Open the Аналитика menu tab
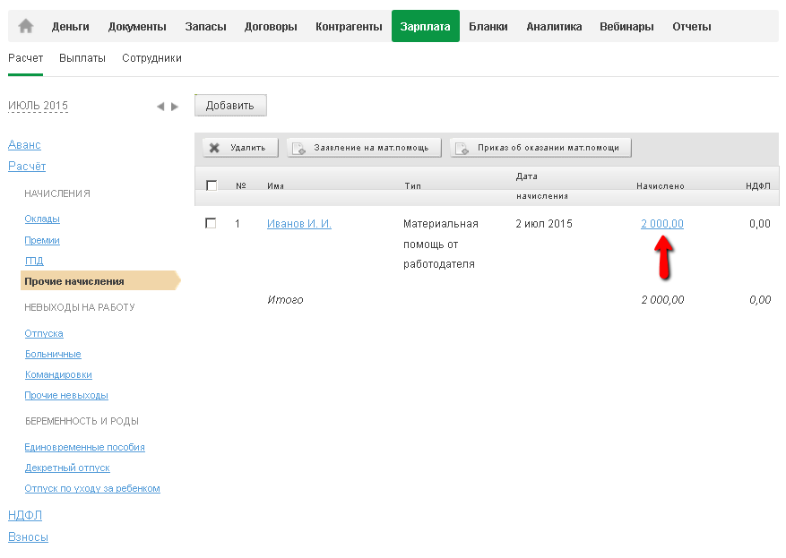786x558 pixels. tap(554, 27)
